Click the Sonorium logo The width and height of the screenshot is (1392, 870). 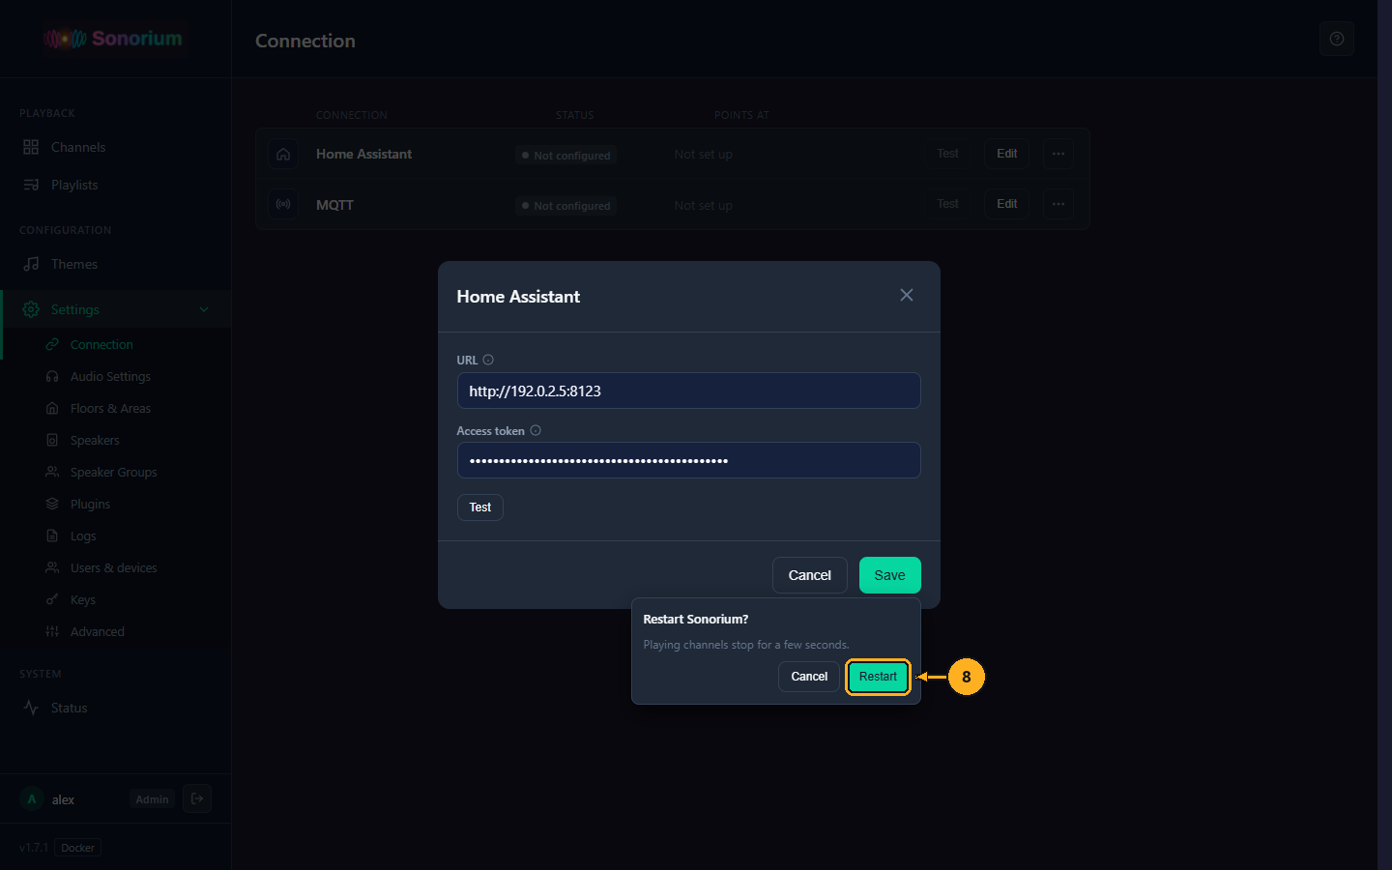(x=113, y=39)
